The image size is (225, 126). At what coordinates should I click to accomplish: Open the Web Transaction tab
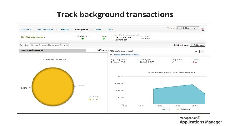coord(45,30)
